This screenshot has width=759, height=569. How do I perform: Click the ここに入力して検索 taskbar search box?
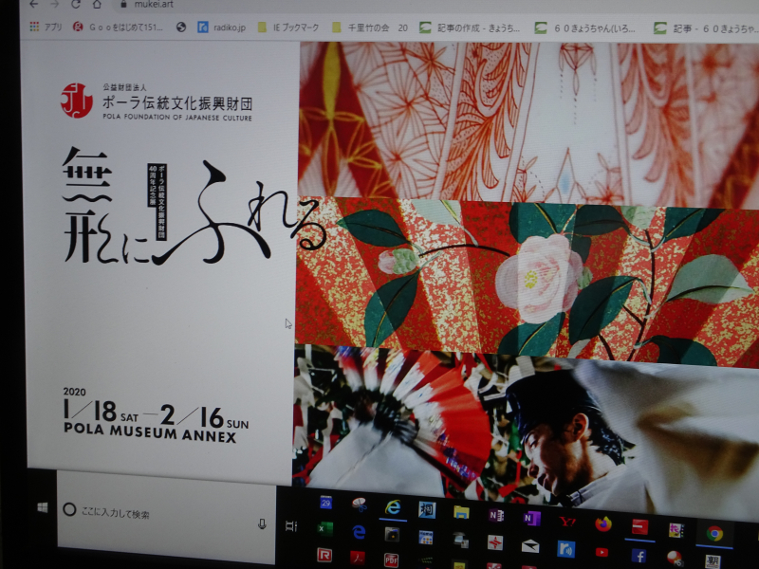click(x=166, y=516)
